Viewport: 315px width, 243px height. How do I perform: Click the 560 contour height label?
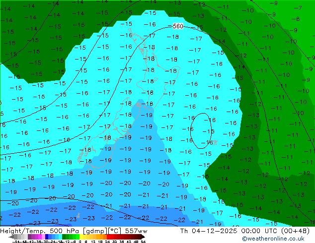pyautogui.click(x=178, y=26)
